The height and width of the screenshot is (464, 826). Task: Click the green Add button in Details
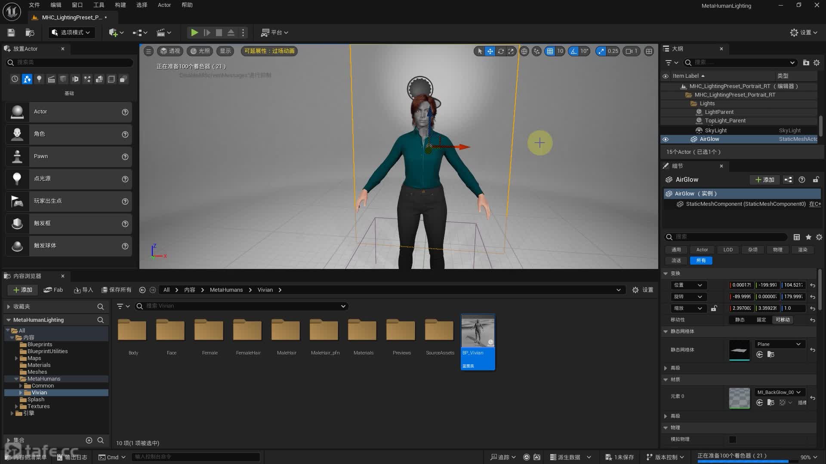point(764,180)
